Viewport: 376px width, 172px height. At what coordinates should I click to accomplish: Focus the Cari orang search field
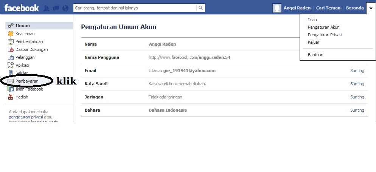[x=135, y=8]
